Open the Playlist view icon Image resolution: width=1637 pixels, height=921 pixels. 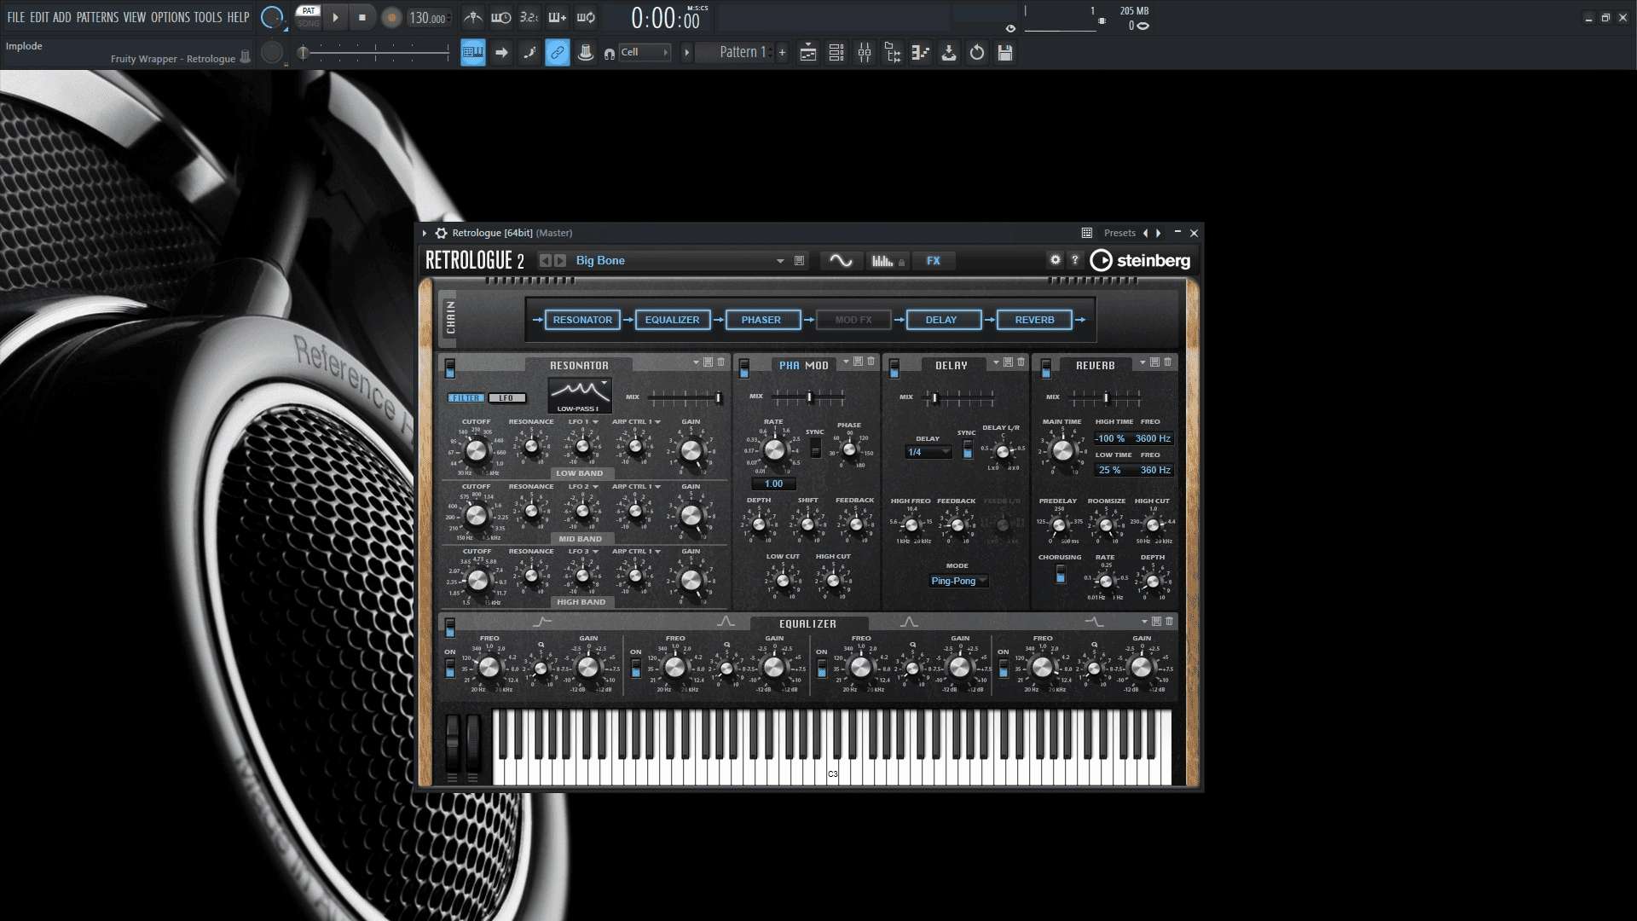pyautogui.click(x=808, y=53)
